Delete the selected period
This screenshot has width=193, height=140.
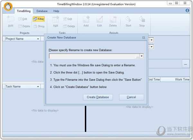pyautogui.click(x=113, y=21)
